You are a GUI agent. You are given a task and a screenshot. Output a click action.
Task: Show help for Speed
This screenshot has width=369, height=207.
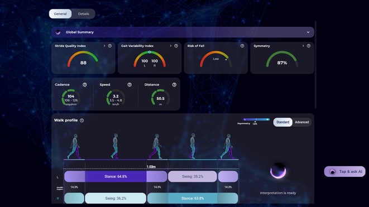[130, 85]
